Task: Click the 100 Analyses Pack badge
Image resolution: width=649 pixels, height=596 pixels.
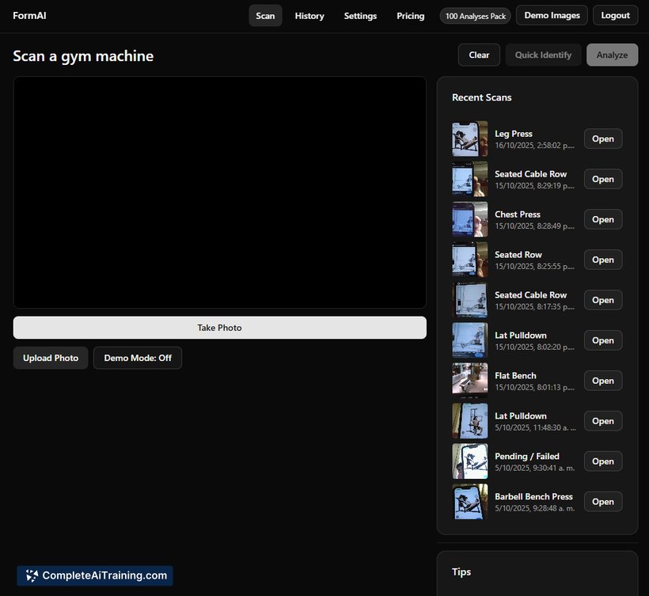Action: pyautogui.click(x=475, y=16)
